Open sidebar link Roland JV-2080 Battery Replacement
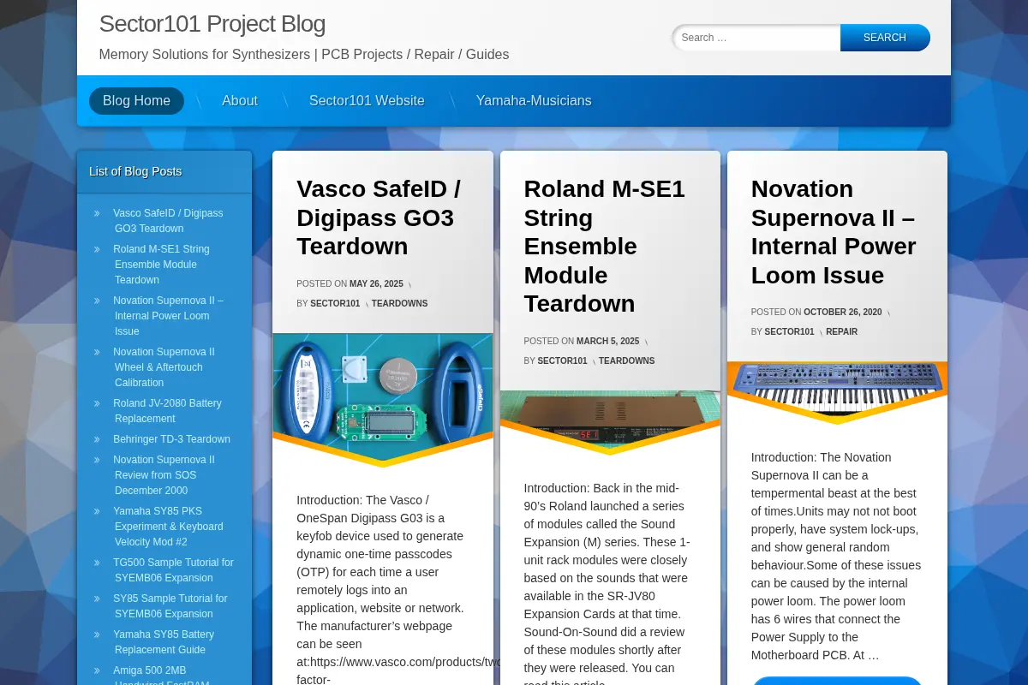The width and height of the screenshot is (1028, 685). coord(167,411)
